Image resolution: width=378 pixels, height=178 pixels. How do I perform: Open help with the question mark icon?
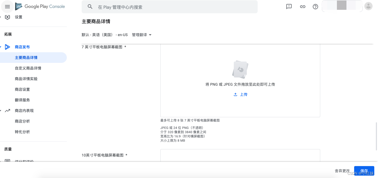(315, 7)
